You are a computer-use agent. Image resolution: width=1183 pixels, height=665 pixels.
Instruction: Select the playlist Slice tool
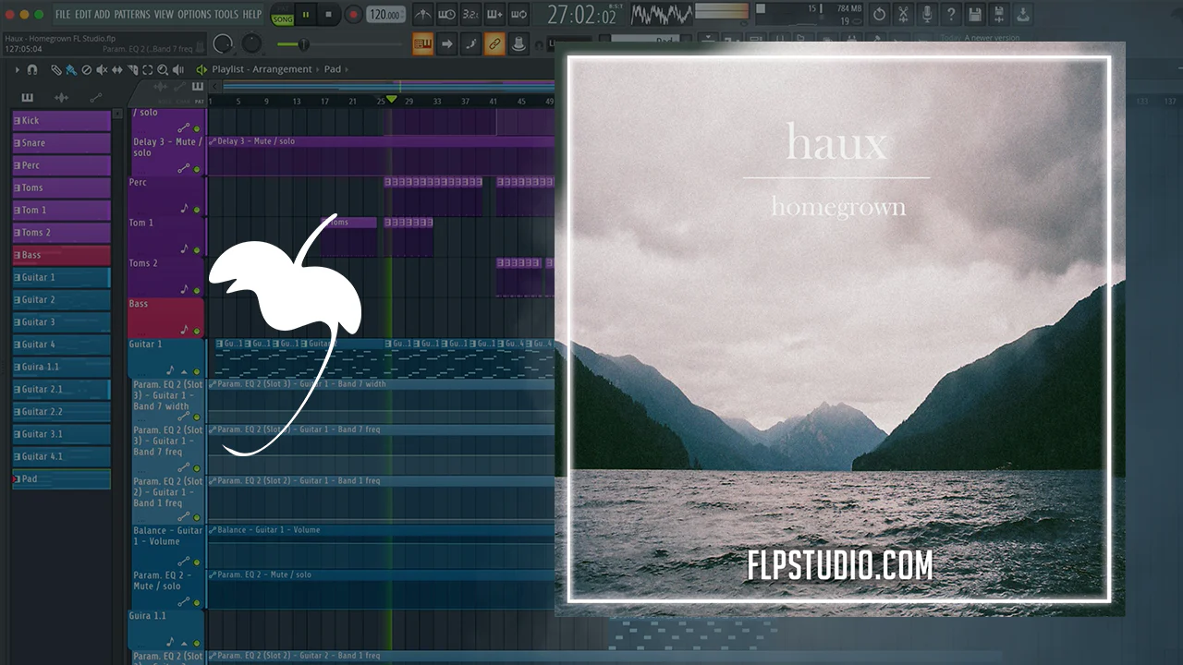coord(132,69)
